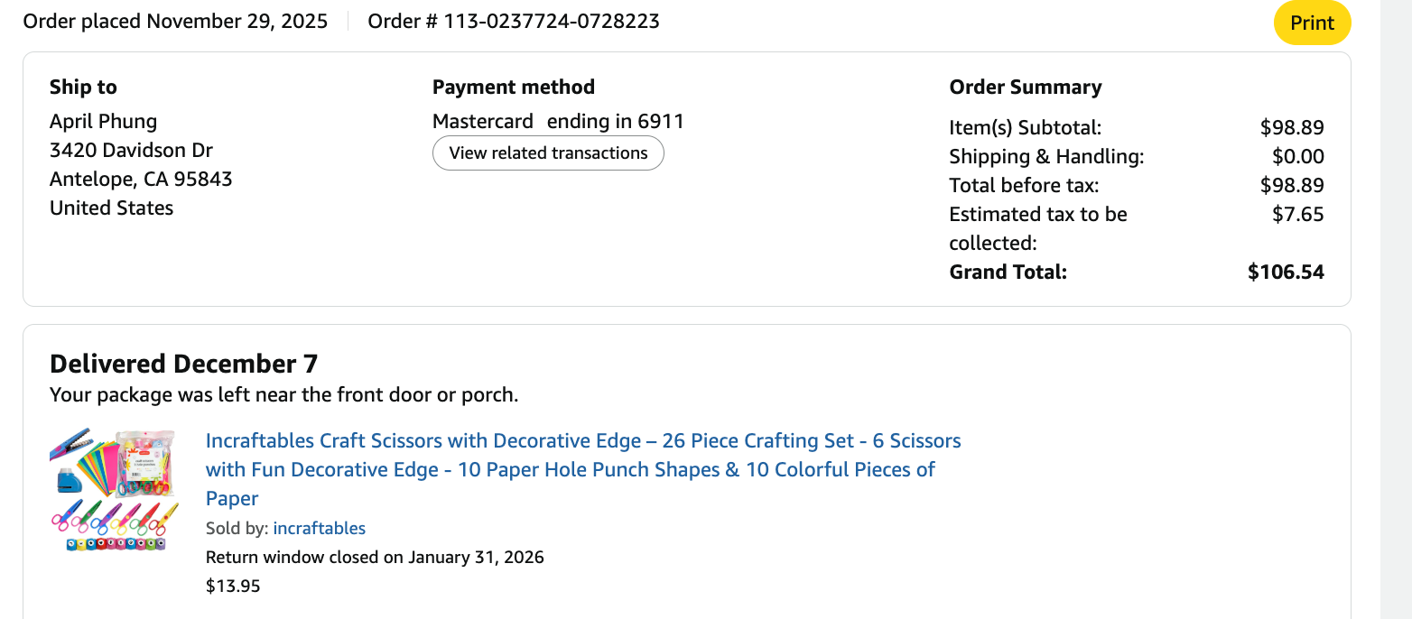Click the item price $13.95
Image resolution: width=1412 pixels, height=619 pixels.
[x=233, y=587]
